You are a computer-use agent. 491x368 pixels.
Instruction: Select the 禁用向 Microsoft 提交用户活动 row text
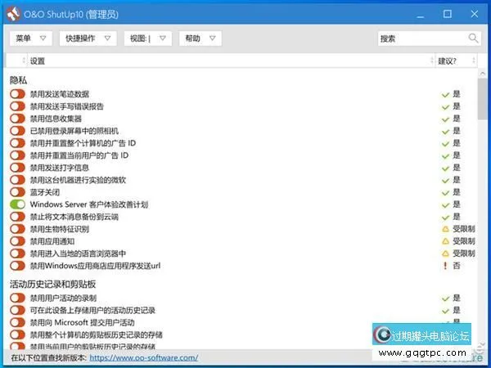[x=83, y=322]
